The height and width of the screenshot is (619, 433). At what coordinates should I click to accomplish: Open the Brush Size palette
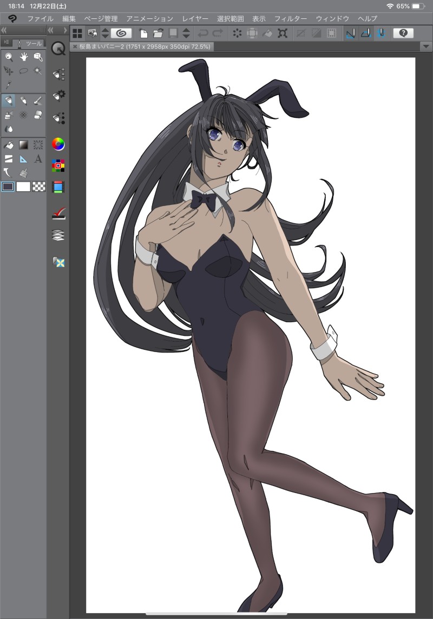pos(58,118)
